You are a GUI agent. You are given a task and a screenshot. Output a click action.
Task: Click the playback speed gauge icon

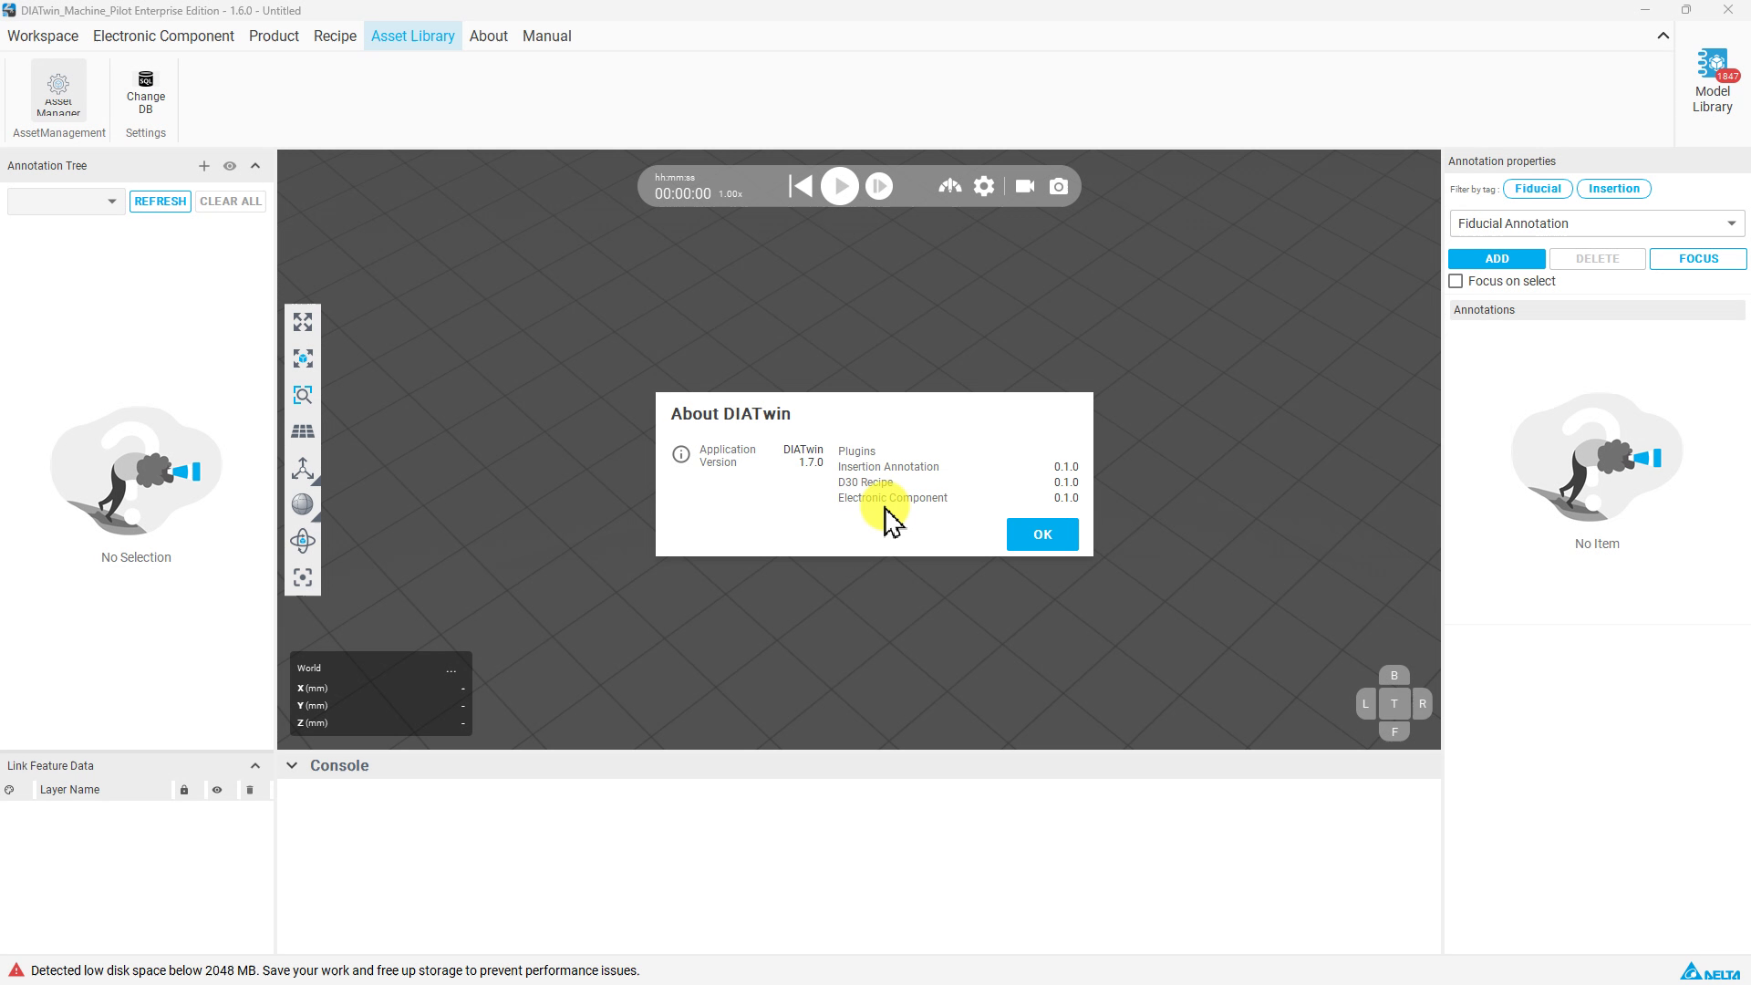949,186
